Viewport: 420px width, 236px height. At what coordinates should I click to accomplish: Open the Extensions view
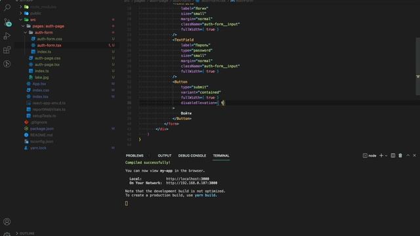[x=7, y=50]
